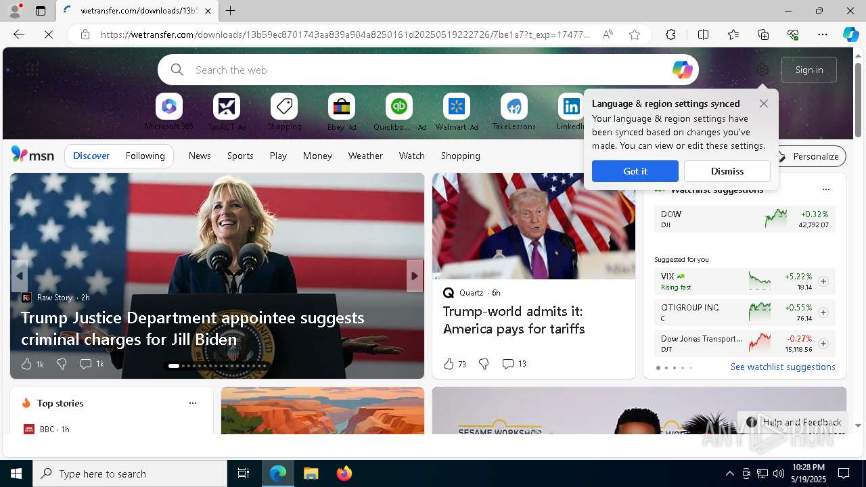
Task: Close the language settings popup
Action: point(763,103)
